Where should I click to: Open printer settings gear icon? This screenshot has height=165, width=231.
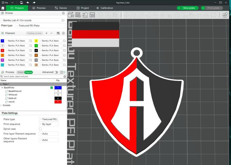(63, 13)
